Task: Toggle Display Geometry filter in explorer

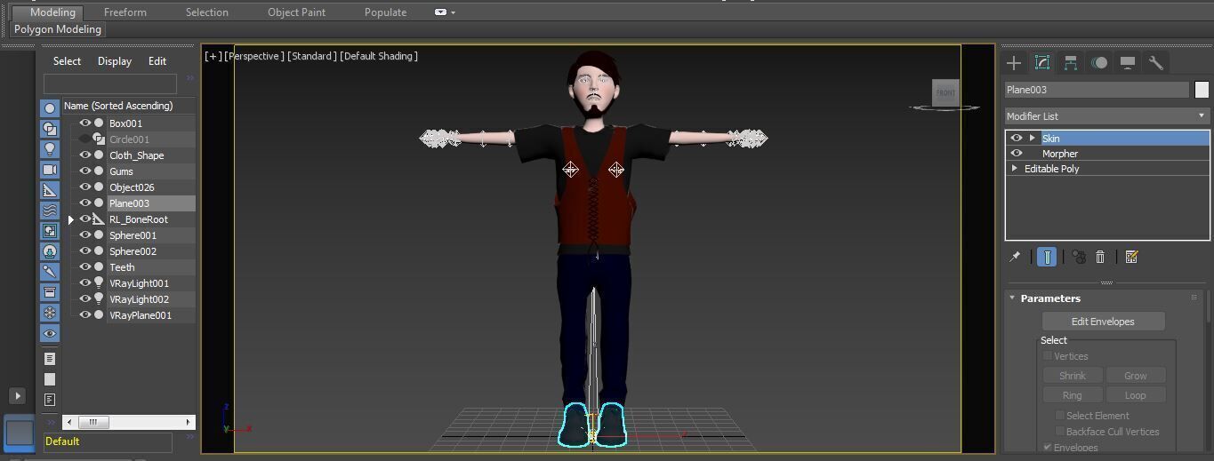Action: 50,107
